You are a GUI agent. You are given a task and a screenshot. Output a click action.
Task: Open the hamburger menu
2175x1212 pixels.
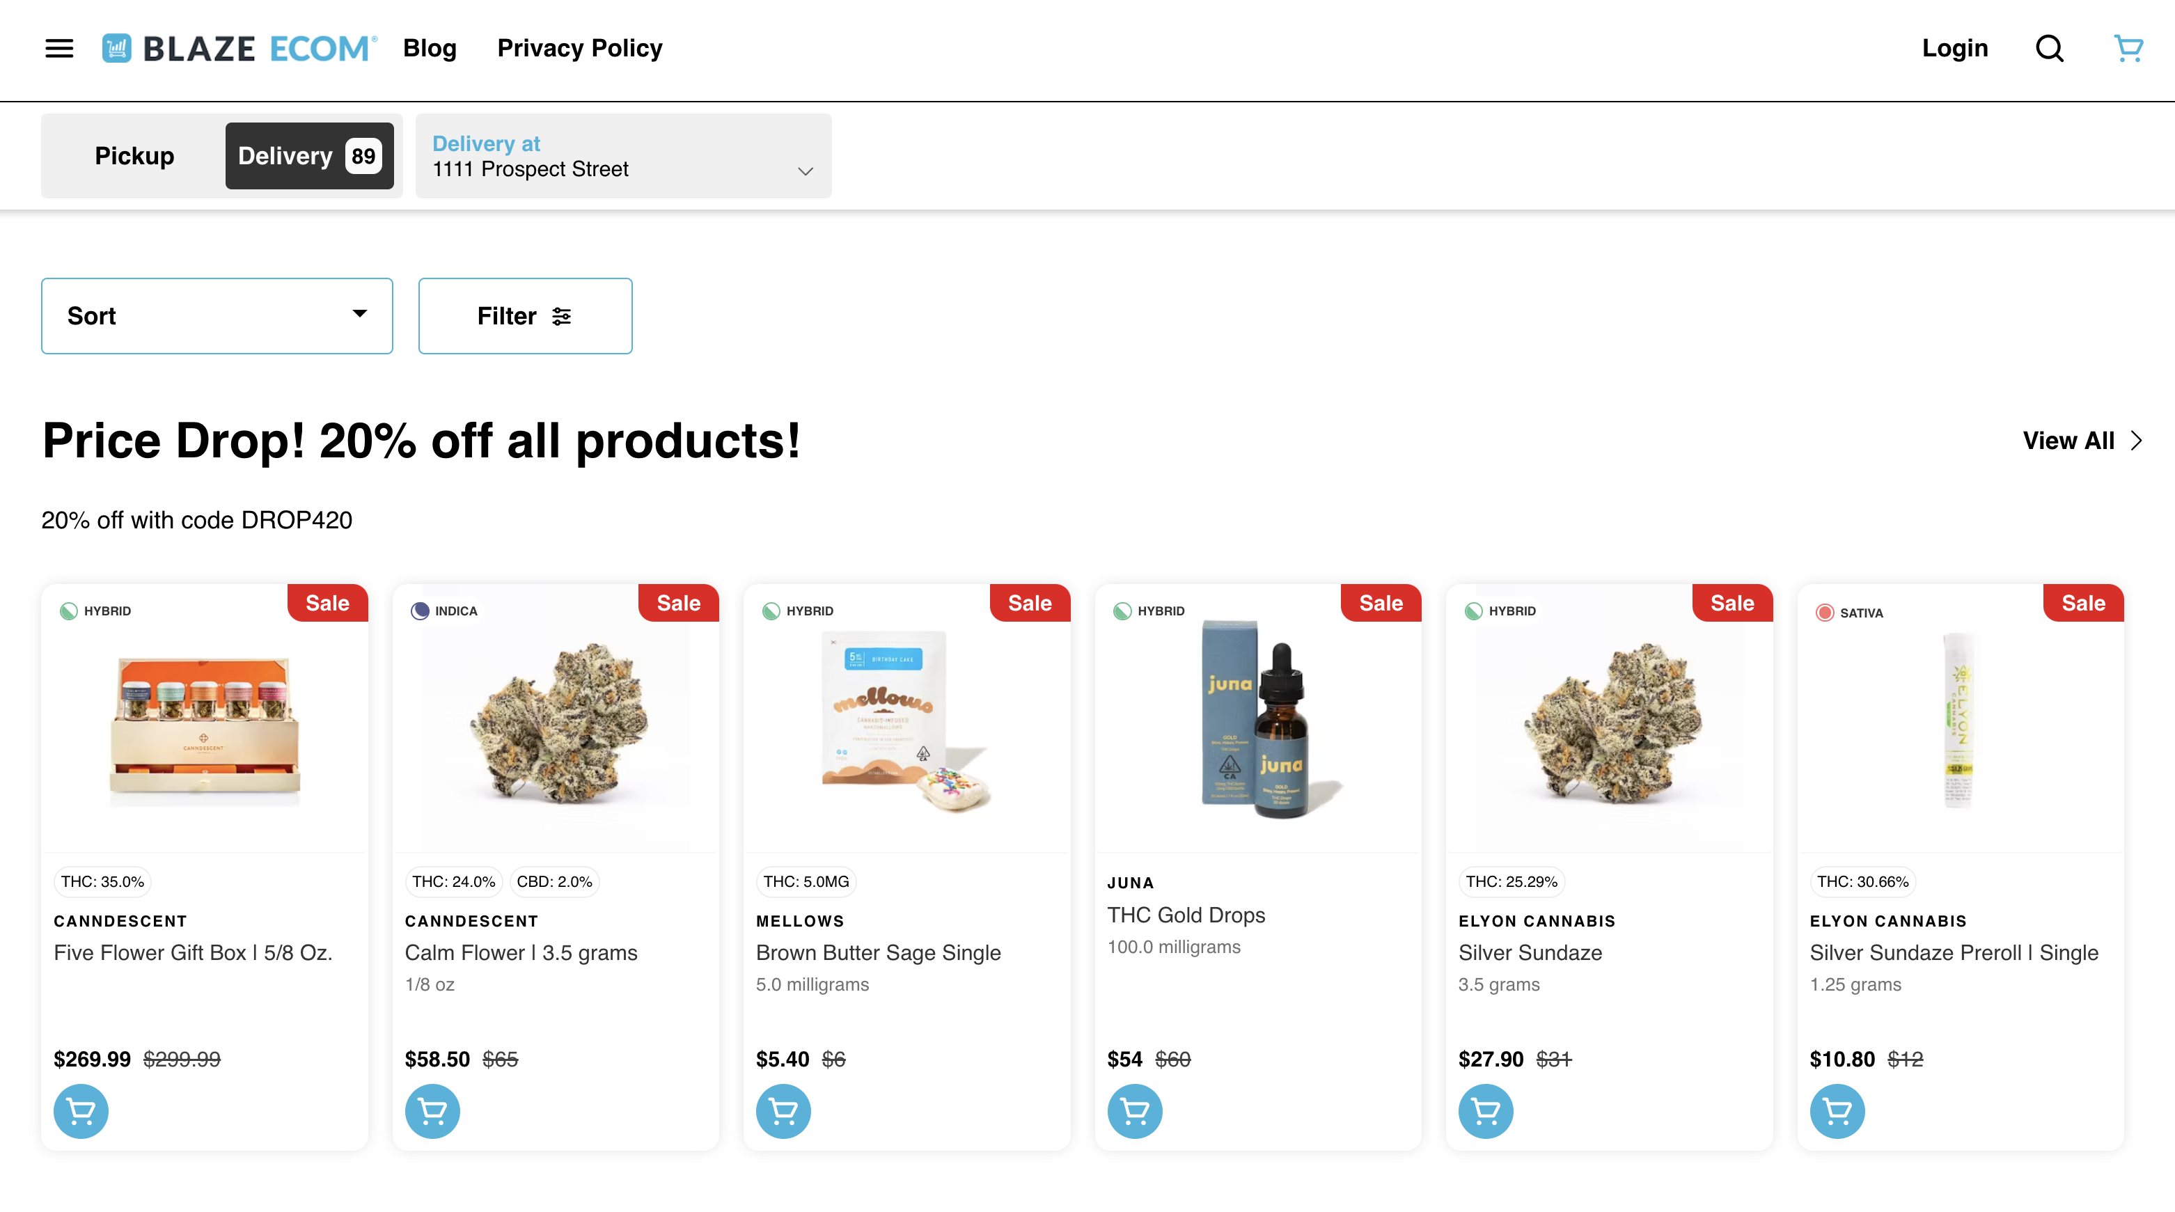point(58,48)
